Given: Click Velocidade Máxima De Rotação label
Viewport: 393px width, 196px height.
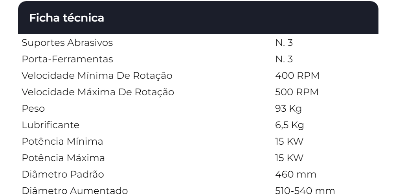Looking at the screenshot, I should coord(98,92).
